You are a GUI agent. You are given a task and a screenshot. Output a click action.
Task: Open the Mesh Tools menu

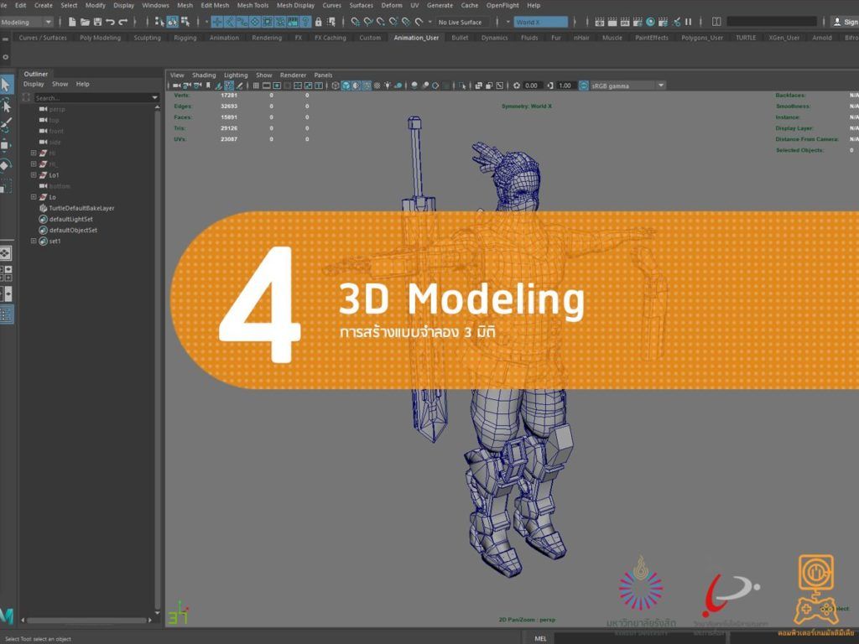coord(252,6)
